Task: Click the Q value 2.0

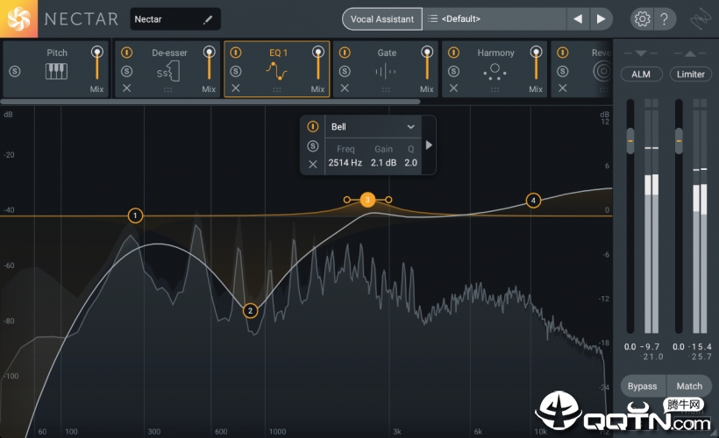Action: [411, 163]
